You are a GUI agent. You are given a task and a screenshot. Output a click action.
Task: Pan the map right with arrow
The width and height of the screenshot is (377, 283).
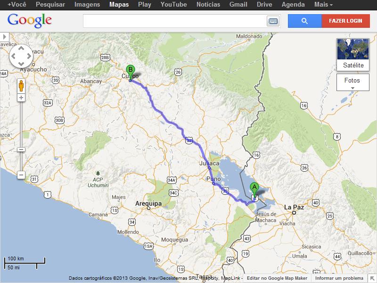[x=29, y=56]
